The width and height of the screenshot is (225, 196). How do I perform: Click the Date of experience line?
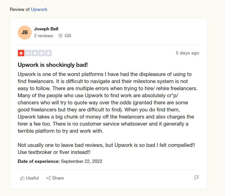point(60,161)
